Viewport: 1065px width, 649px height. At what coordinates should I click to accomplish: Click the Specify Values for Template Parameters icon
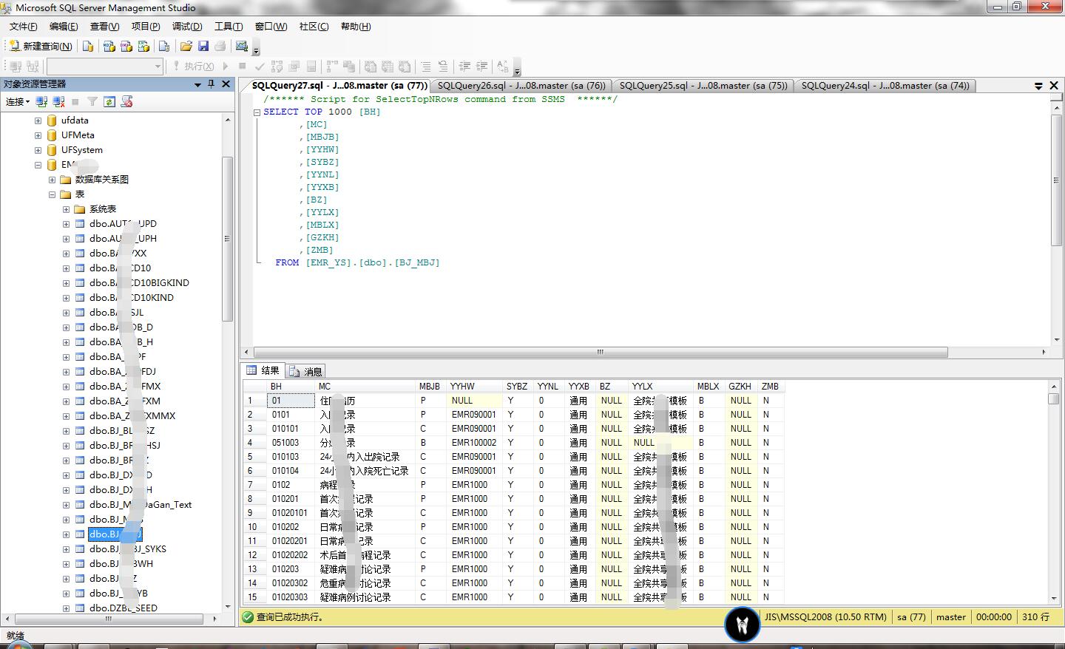(x=503, y=66)
